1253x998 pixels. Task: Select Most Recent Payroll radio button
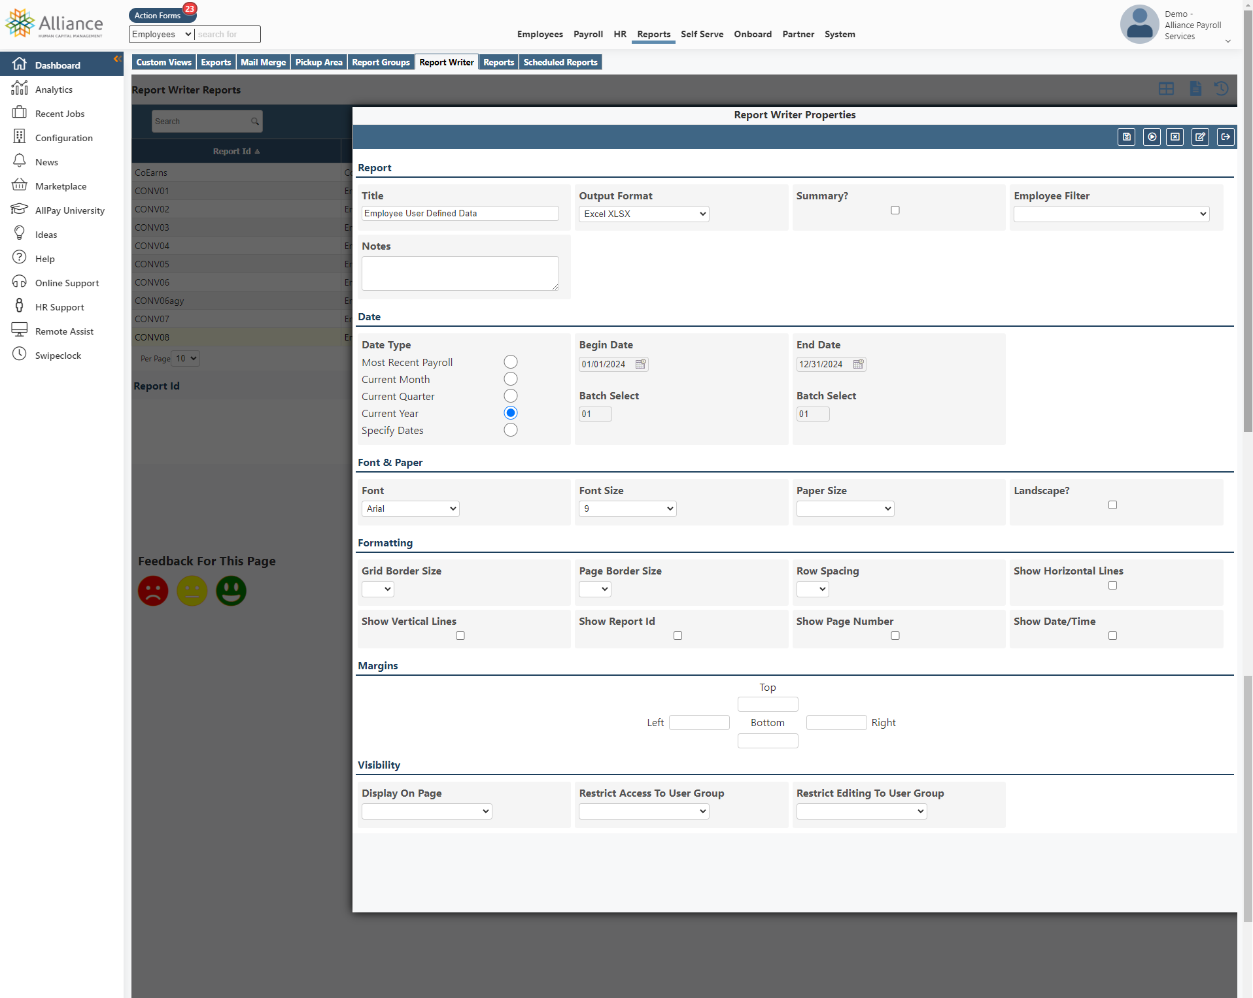click(511, 362)
